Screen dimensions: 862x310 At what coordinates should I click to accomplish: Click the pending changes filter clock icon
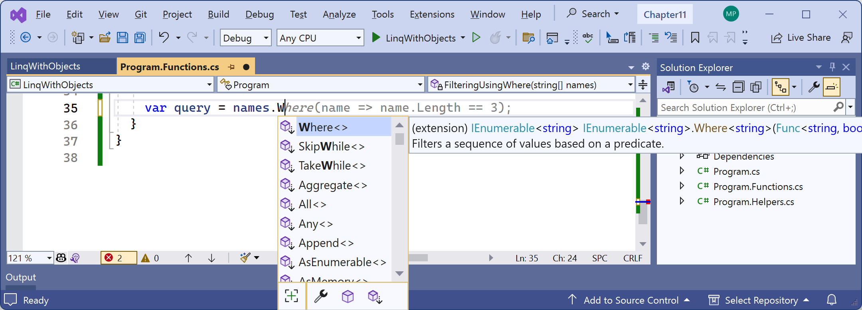pyautogui.click(x=693, y=87)
